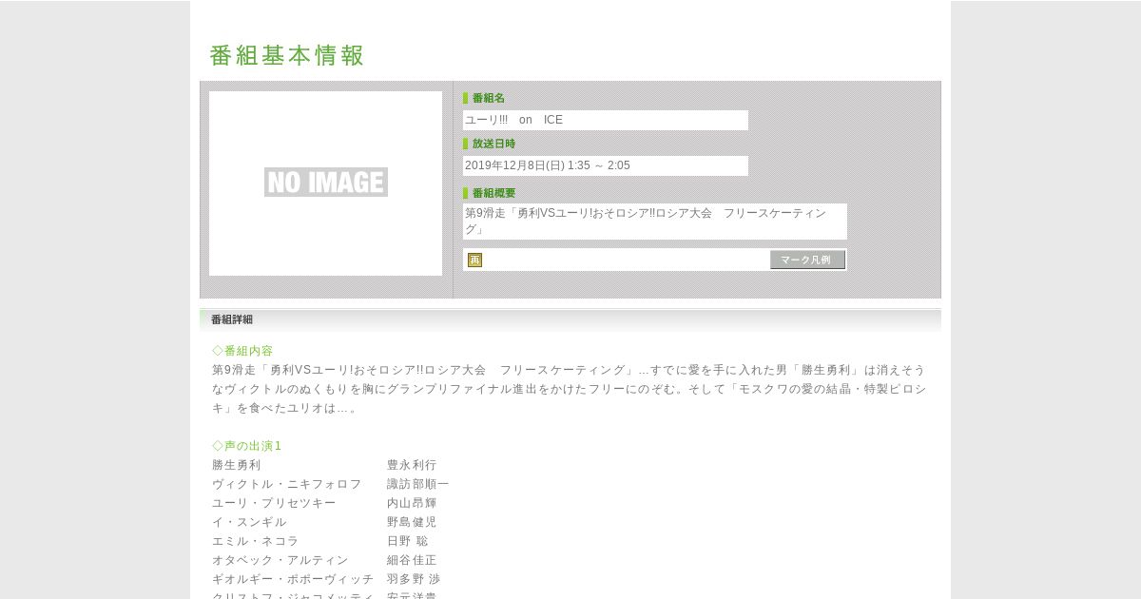Click the voice actor 諏訪部順一
Image resolution: width=1141 pixels, height=599 pixels.
tap(418, 484)
